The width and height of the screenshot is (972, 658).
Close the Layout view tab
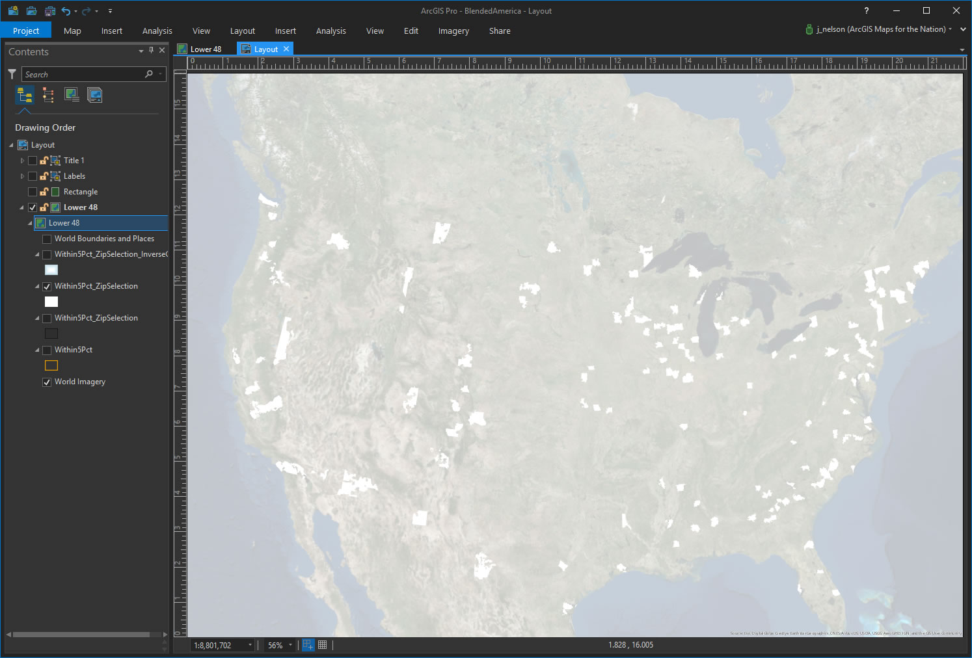[286, 49]
